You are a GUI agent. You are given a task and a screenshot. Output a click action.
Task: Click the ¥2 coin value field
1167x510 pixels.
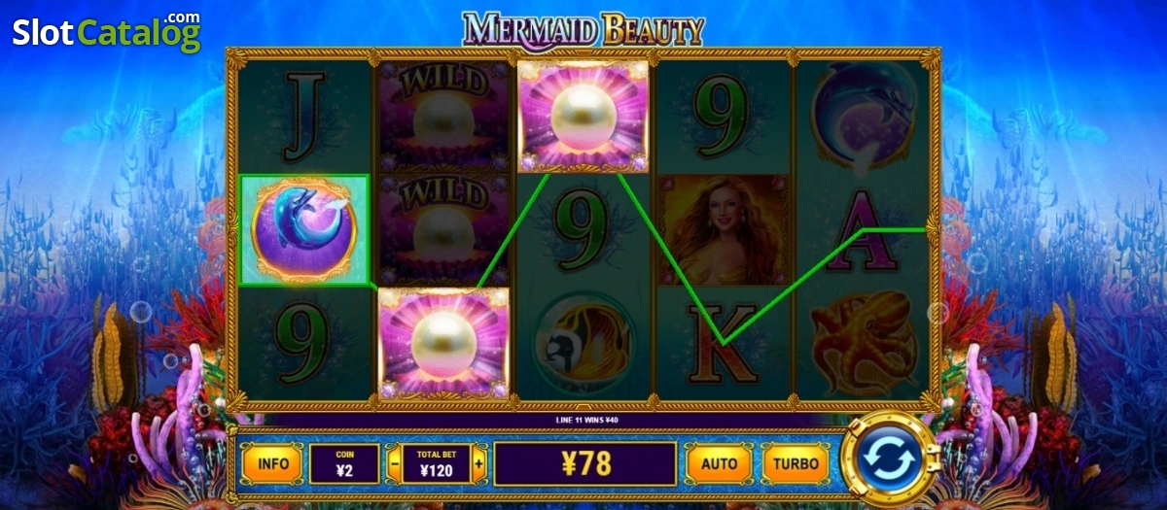tap(344, 463)
